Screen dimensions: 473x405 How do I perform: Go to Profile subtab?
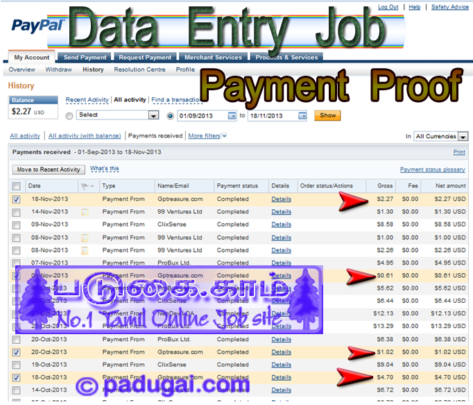click(185, 69)
